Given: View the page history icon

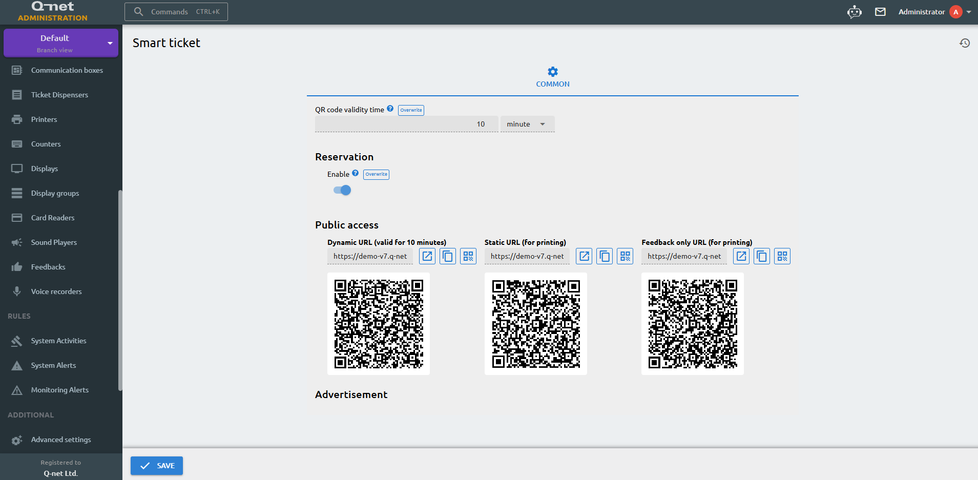Looking at the screenshot, I should coord(965,43).
